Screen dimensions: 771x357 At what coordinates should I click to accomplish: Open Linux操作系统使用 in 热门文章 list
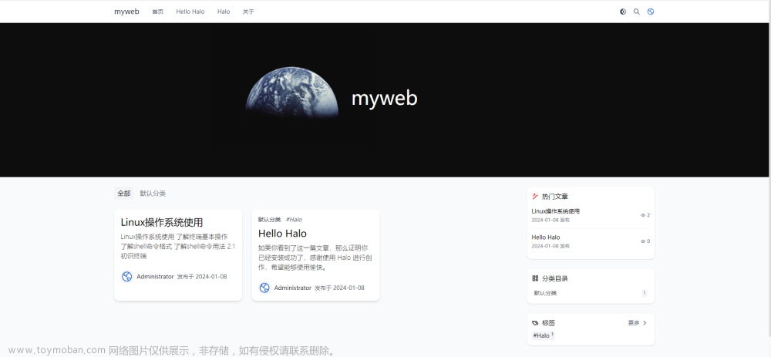coord(556,211)
